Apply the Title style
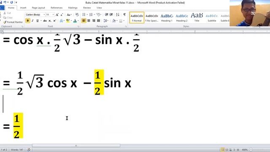 pyautogui.click(x=197, y=18)
